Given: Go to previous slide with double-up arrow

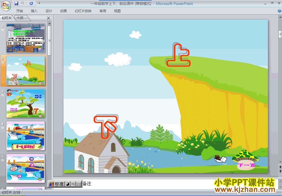Looking at the screenshot, I should 280,167.
